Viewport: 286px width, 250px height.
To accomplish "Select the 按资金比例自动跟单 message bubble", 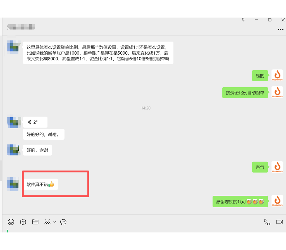I will pyautogui.click(x=245, y=93).
